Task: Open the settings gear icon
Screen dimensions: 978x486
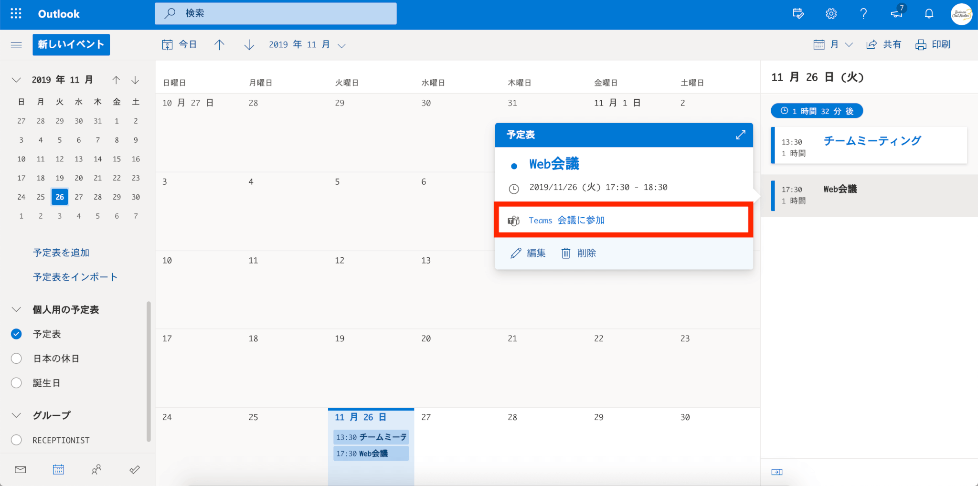Action: 831,14
